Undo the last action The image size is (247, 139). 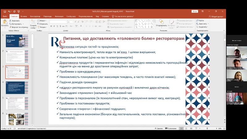click(9, 11)
